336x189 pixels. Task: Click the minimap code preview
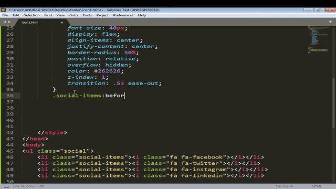(x=318, y=40)
